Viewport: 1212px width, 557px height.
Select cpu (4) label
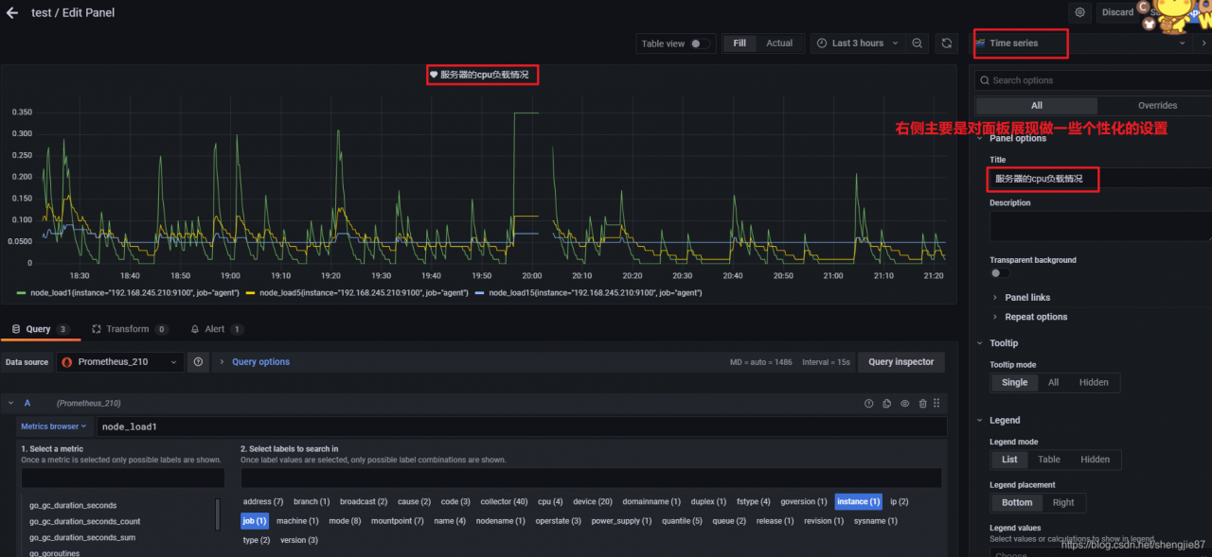tap(550, 501)
